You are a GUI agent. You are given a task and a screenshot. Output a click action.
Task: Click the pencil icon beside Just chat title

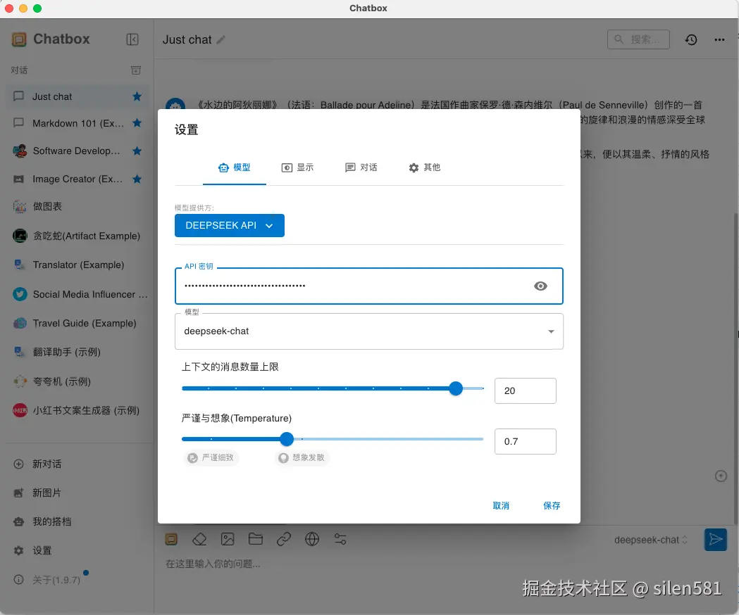(x=221, y=40)
